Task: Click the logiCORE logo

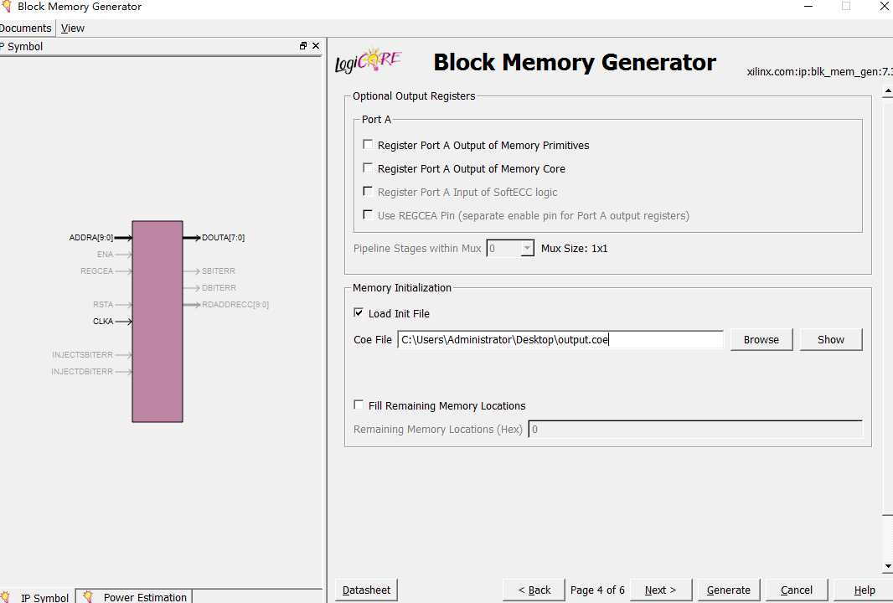Action: [369, 60]
